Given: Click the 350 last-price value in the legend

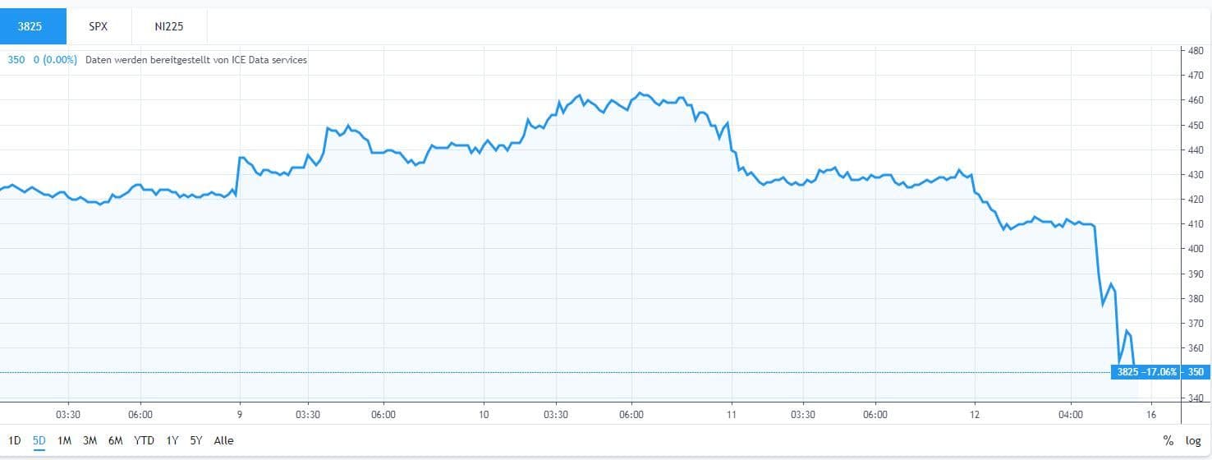Looking at the screenshot, I should coord(16,60).
